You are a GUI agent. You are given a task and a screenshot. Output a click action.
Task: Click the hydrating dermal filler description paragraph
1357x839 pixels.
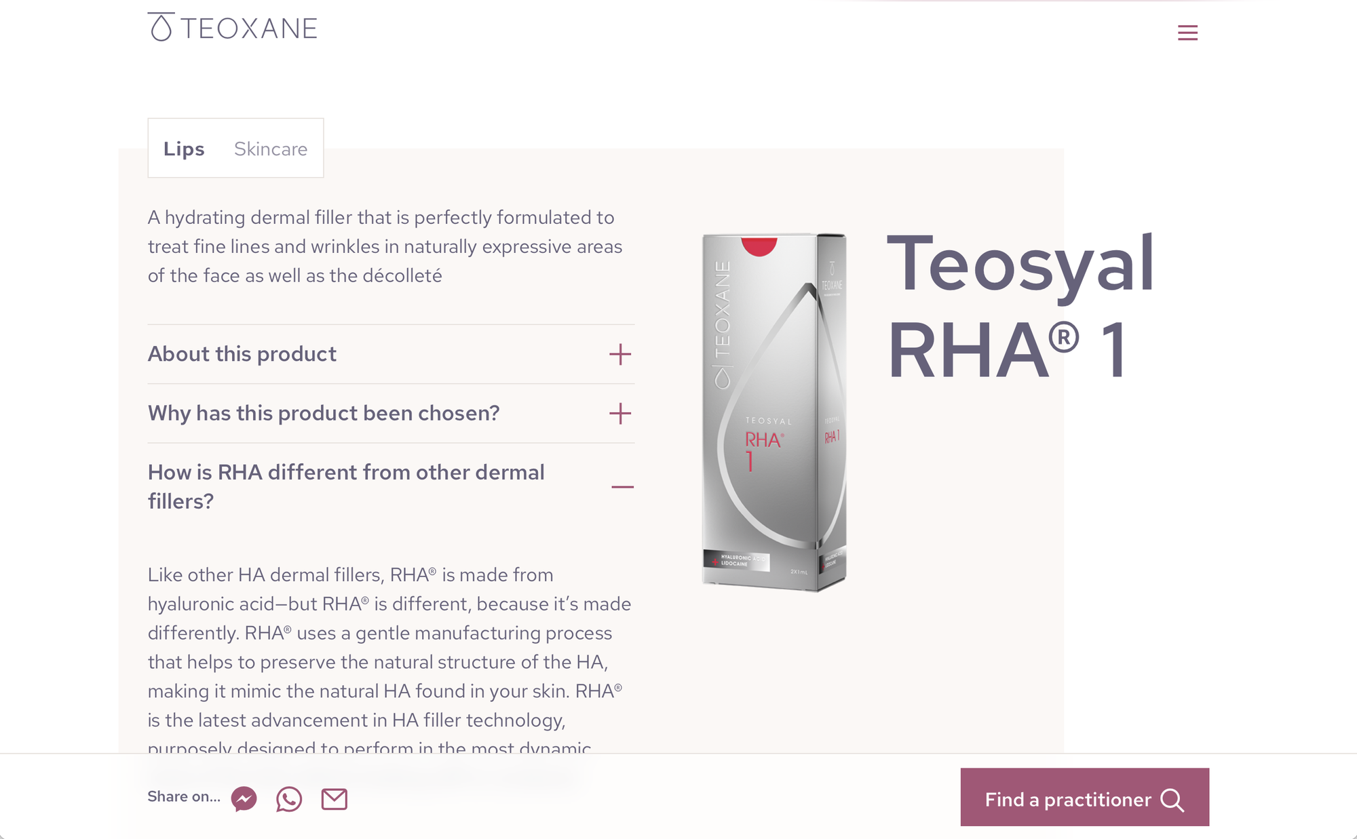coord(385,246)
